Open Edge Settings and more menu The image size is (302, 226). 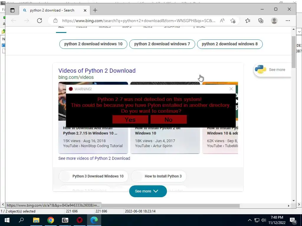coord(288,21)
